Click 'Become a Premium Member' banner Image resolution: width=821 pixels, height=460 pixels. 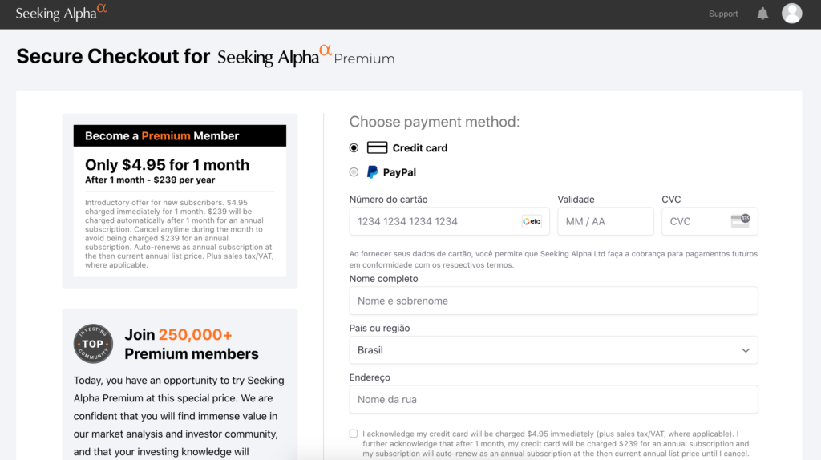point(180,135)
